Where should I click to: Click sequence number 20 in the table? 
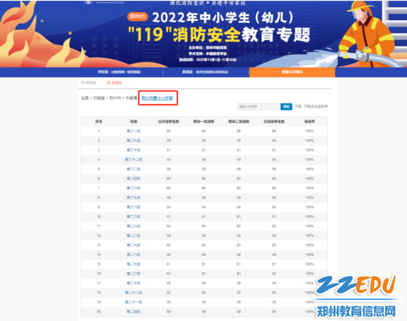(x=99, y=311)
